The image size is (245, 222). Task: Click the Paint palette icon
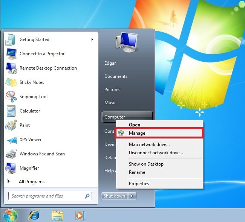(x=11, y=125)
